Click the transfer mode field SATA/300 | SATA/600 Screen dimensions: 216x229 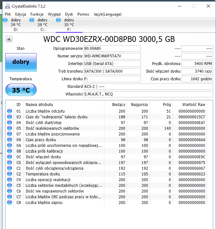click(112, 71)
